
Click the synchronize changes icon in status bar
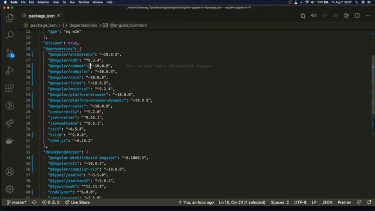click(x=35, y=202)
